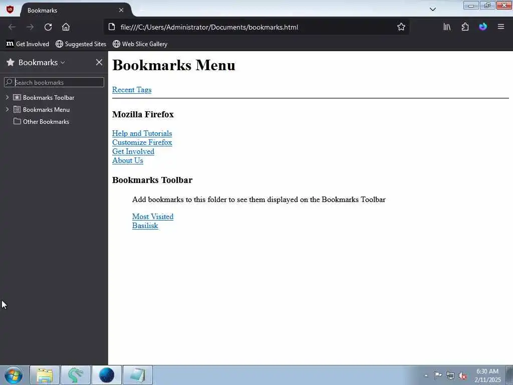Expand the Bookmarks Menu tree arrow
Viewport: 513px width, 385px height.
coord(7,109)
